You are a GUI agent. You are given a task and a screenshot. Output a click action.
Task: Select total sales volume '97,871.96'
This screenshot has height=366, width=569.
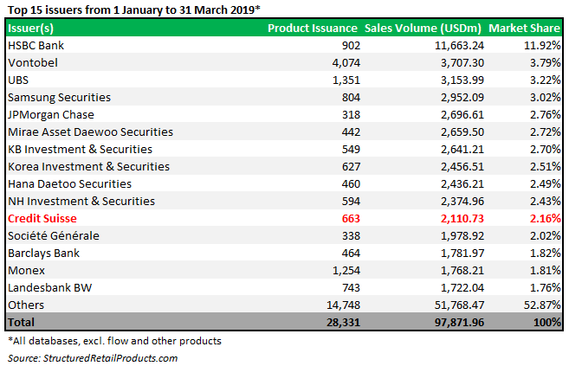(459, 323)
